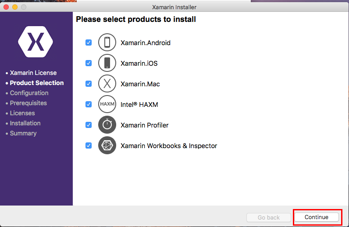Viewport: 349px width, 227px height.
Task: Click the Xamarin.Mac X icon
Action: pyautogui.click(x=107, y=84)
